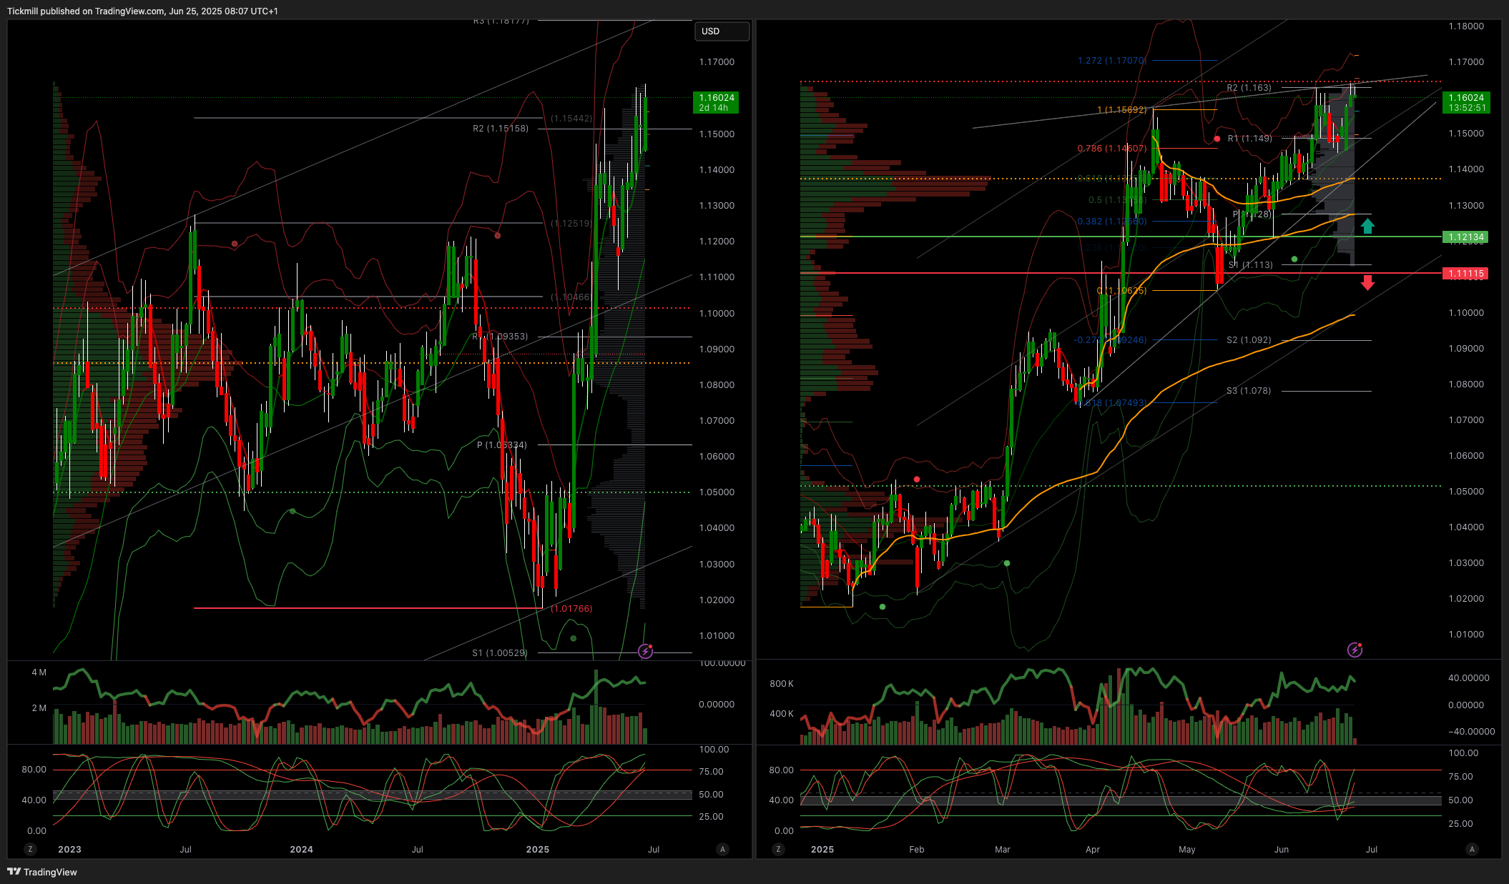The height and width of the screenshot is (884, 1509).
Task: Click the Feb time axis label
Action: pyautogui.click(x=917, y=850)
